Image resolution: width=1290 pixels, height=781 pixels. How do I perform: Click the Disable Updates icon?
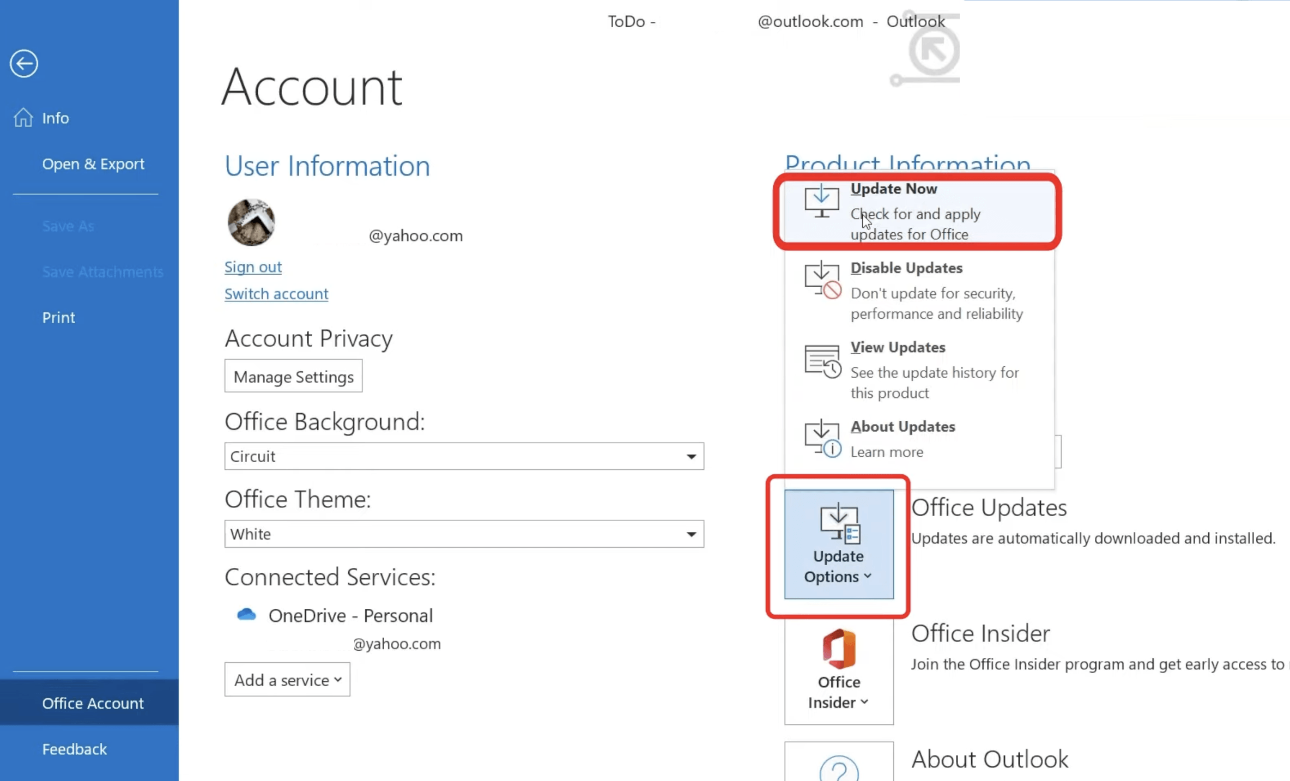tap(823, 280)
